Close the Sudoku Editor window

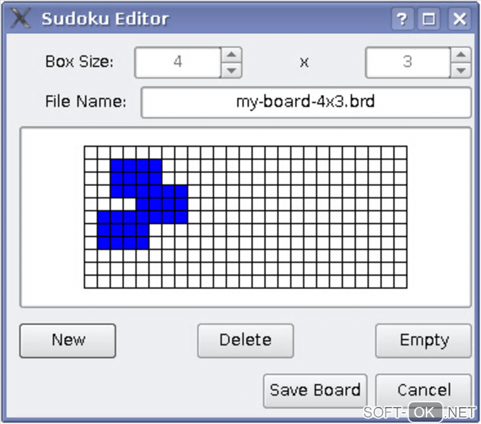[x=459, y=19]
